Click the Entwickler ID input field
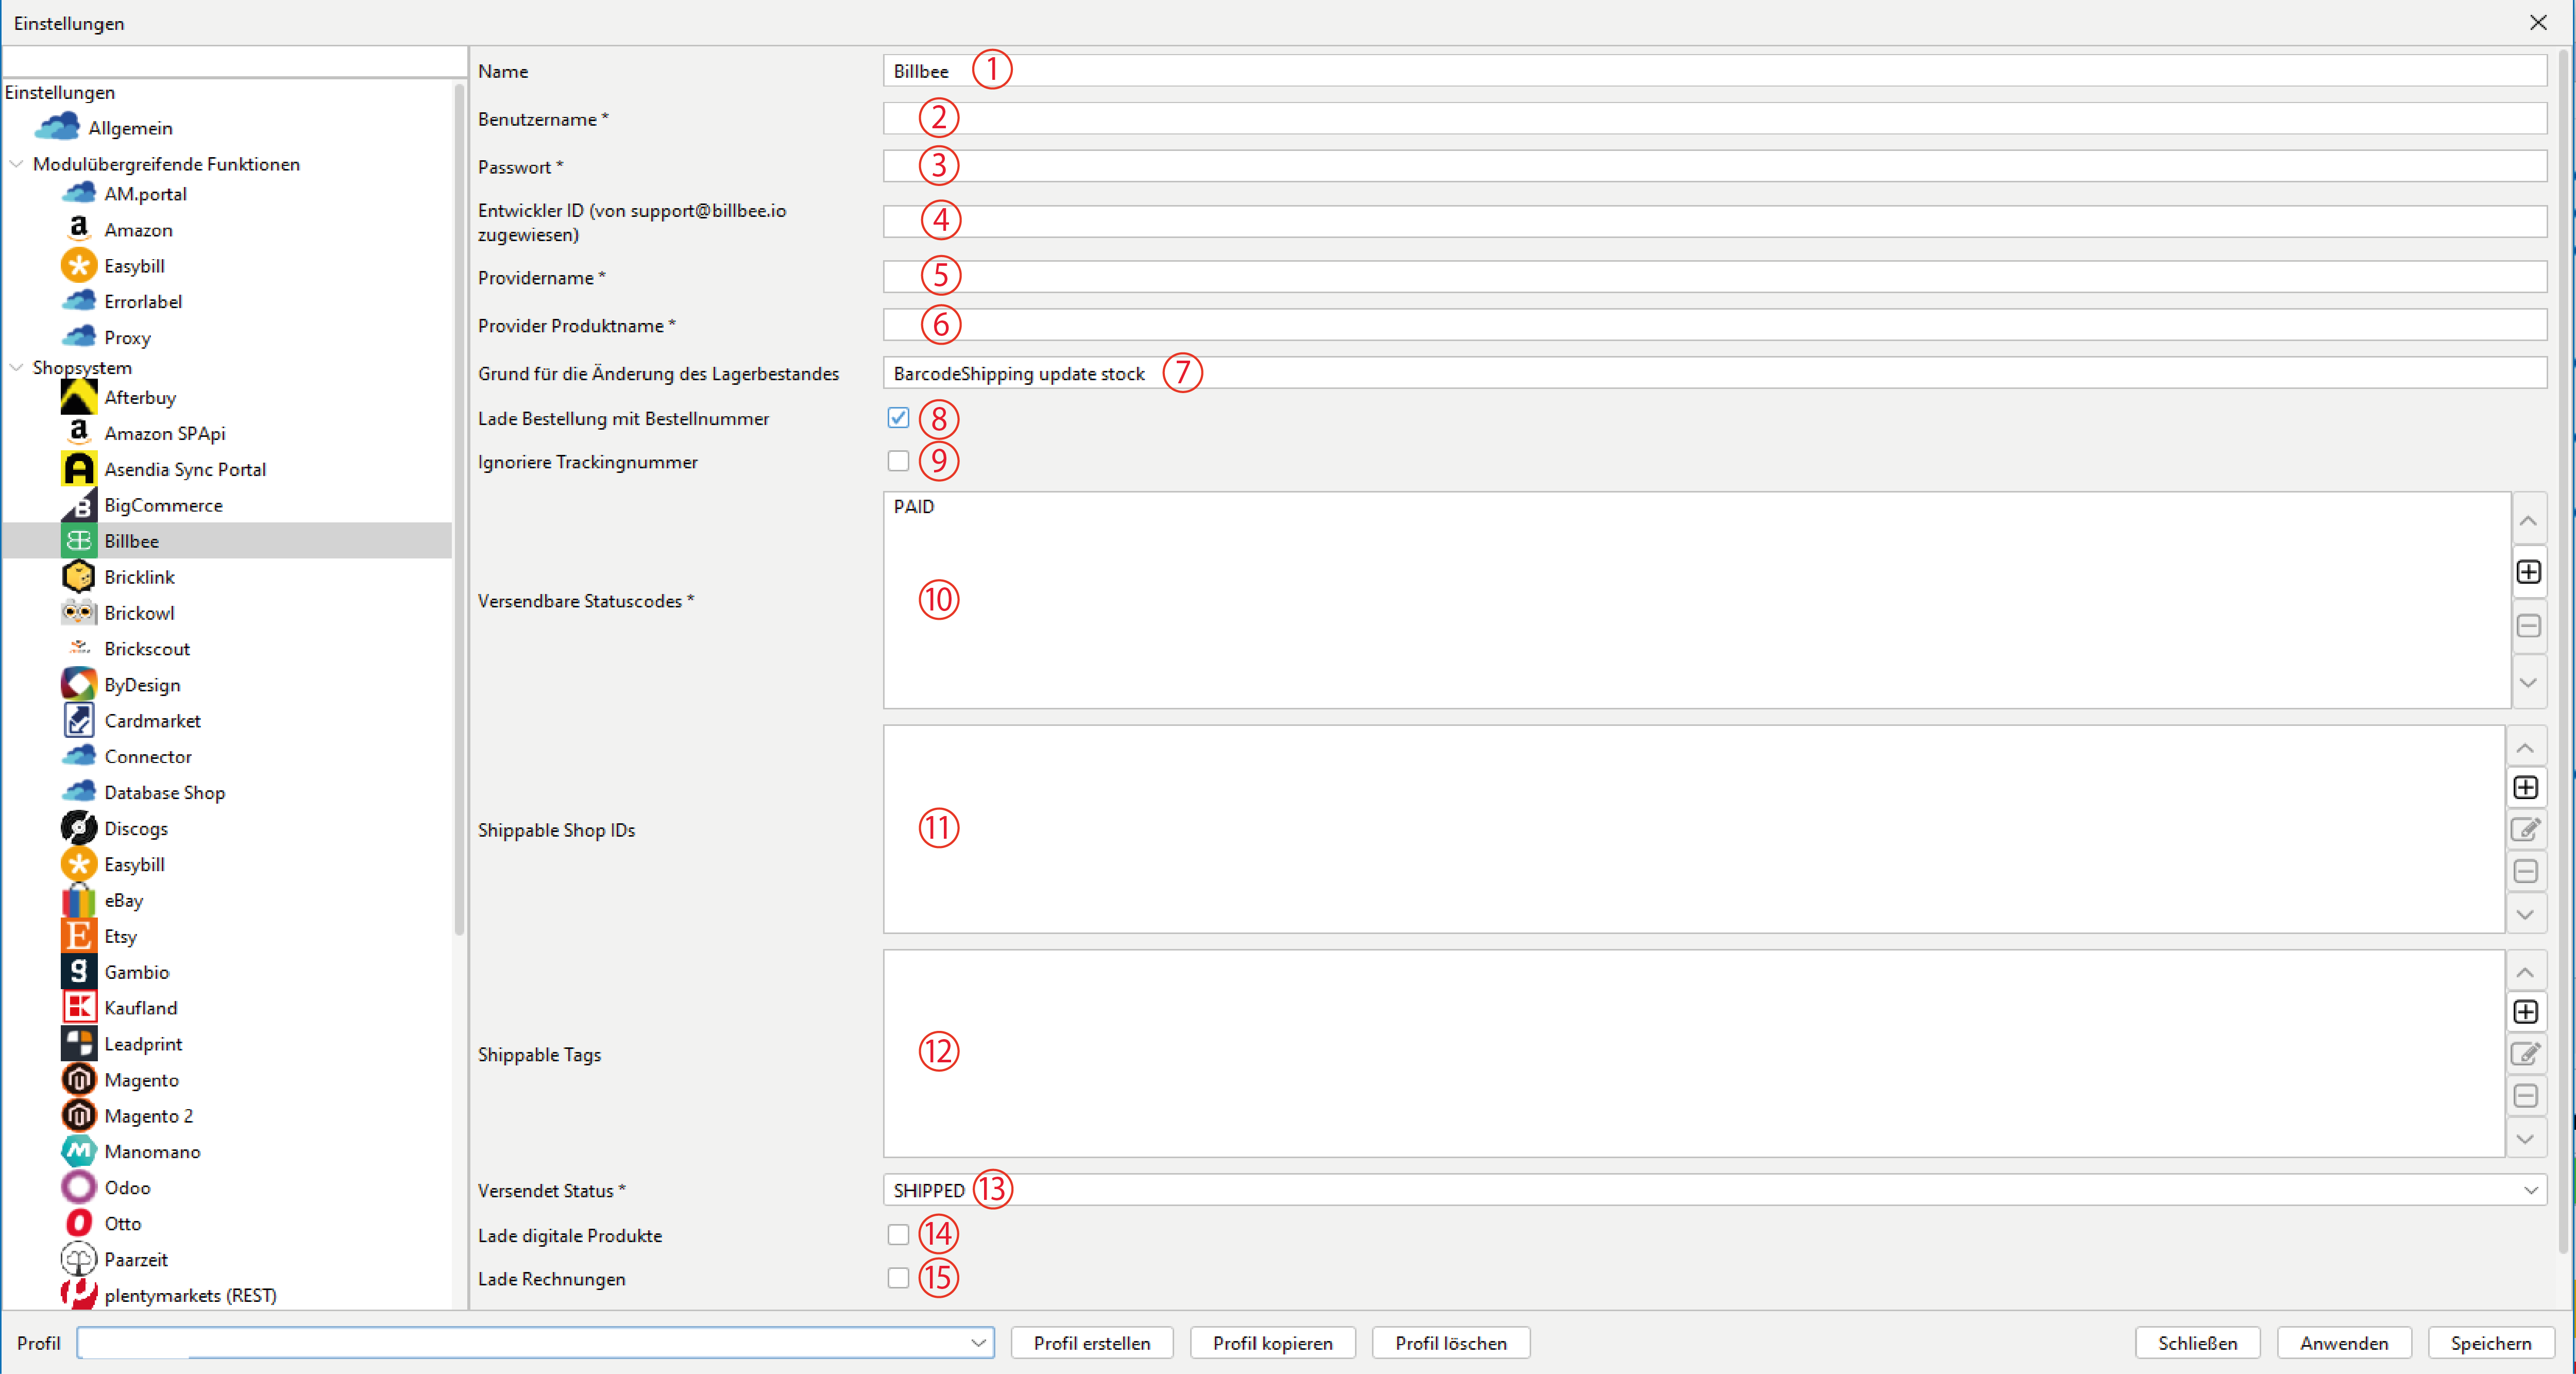Viewport: 2576px width, 1374px height. pyautogui.click(x=1714, y=222)
